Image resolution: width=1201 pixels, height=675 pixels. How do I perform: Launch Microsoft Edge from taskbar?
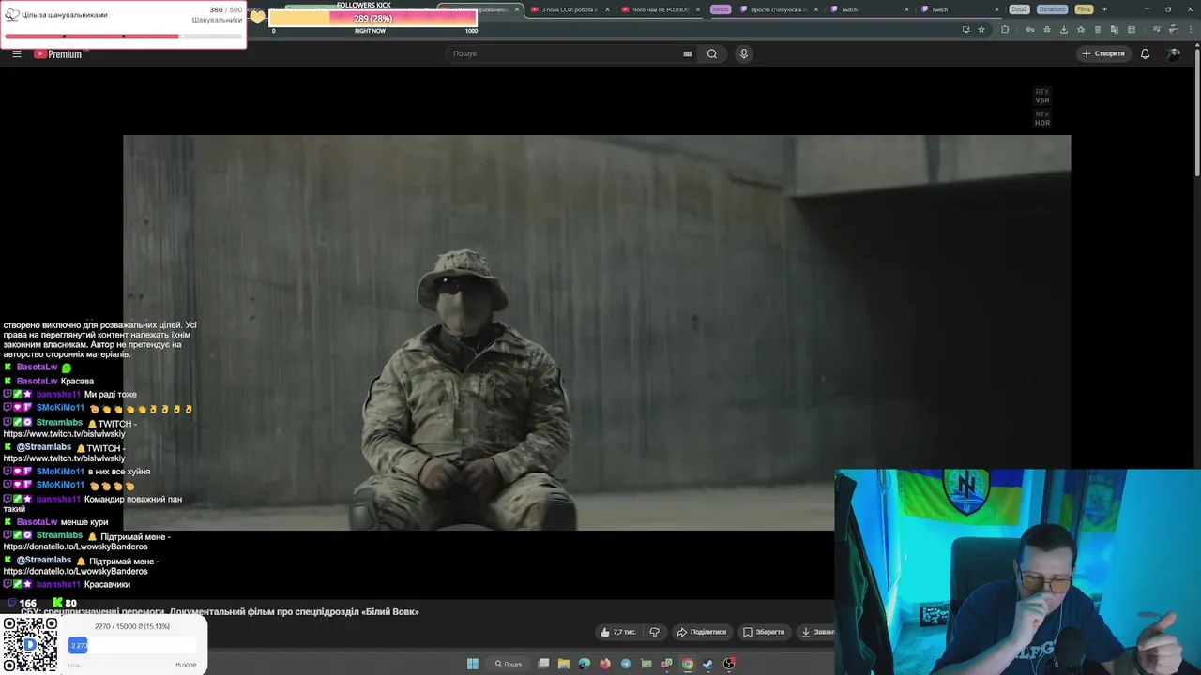click(x=585, y=664)
